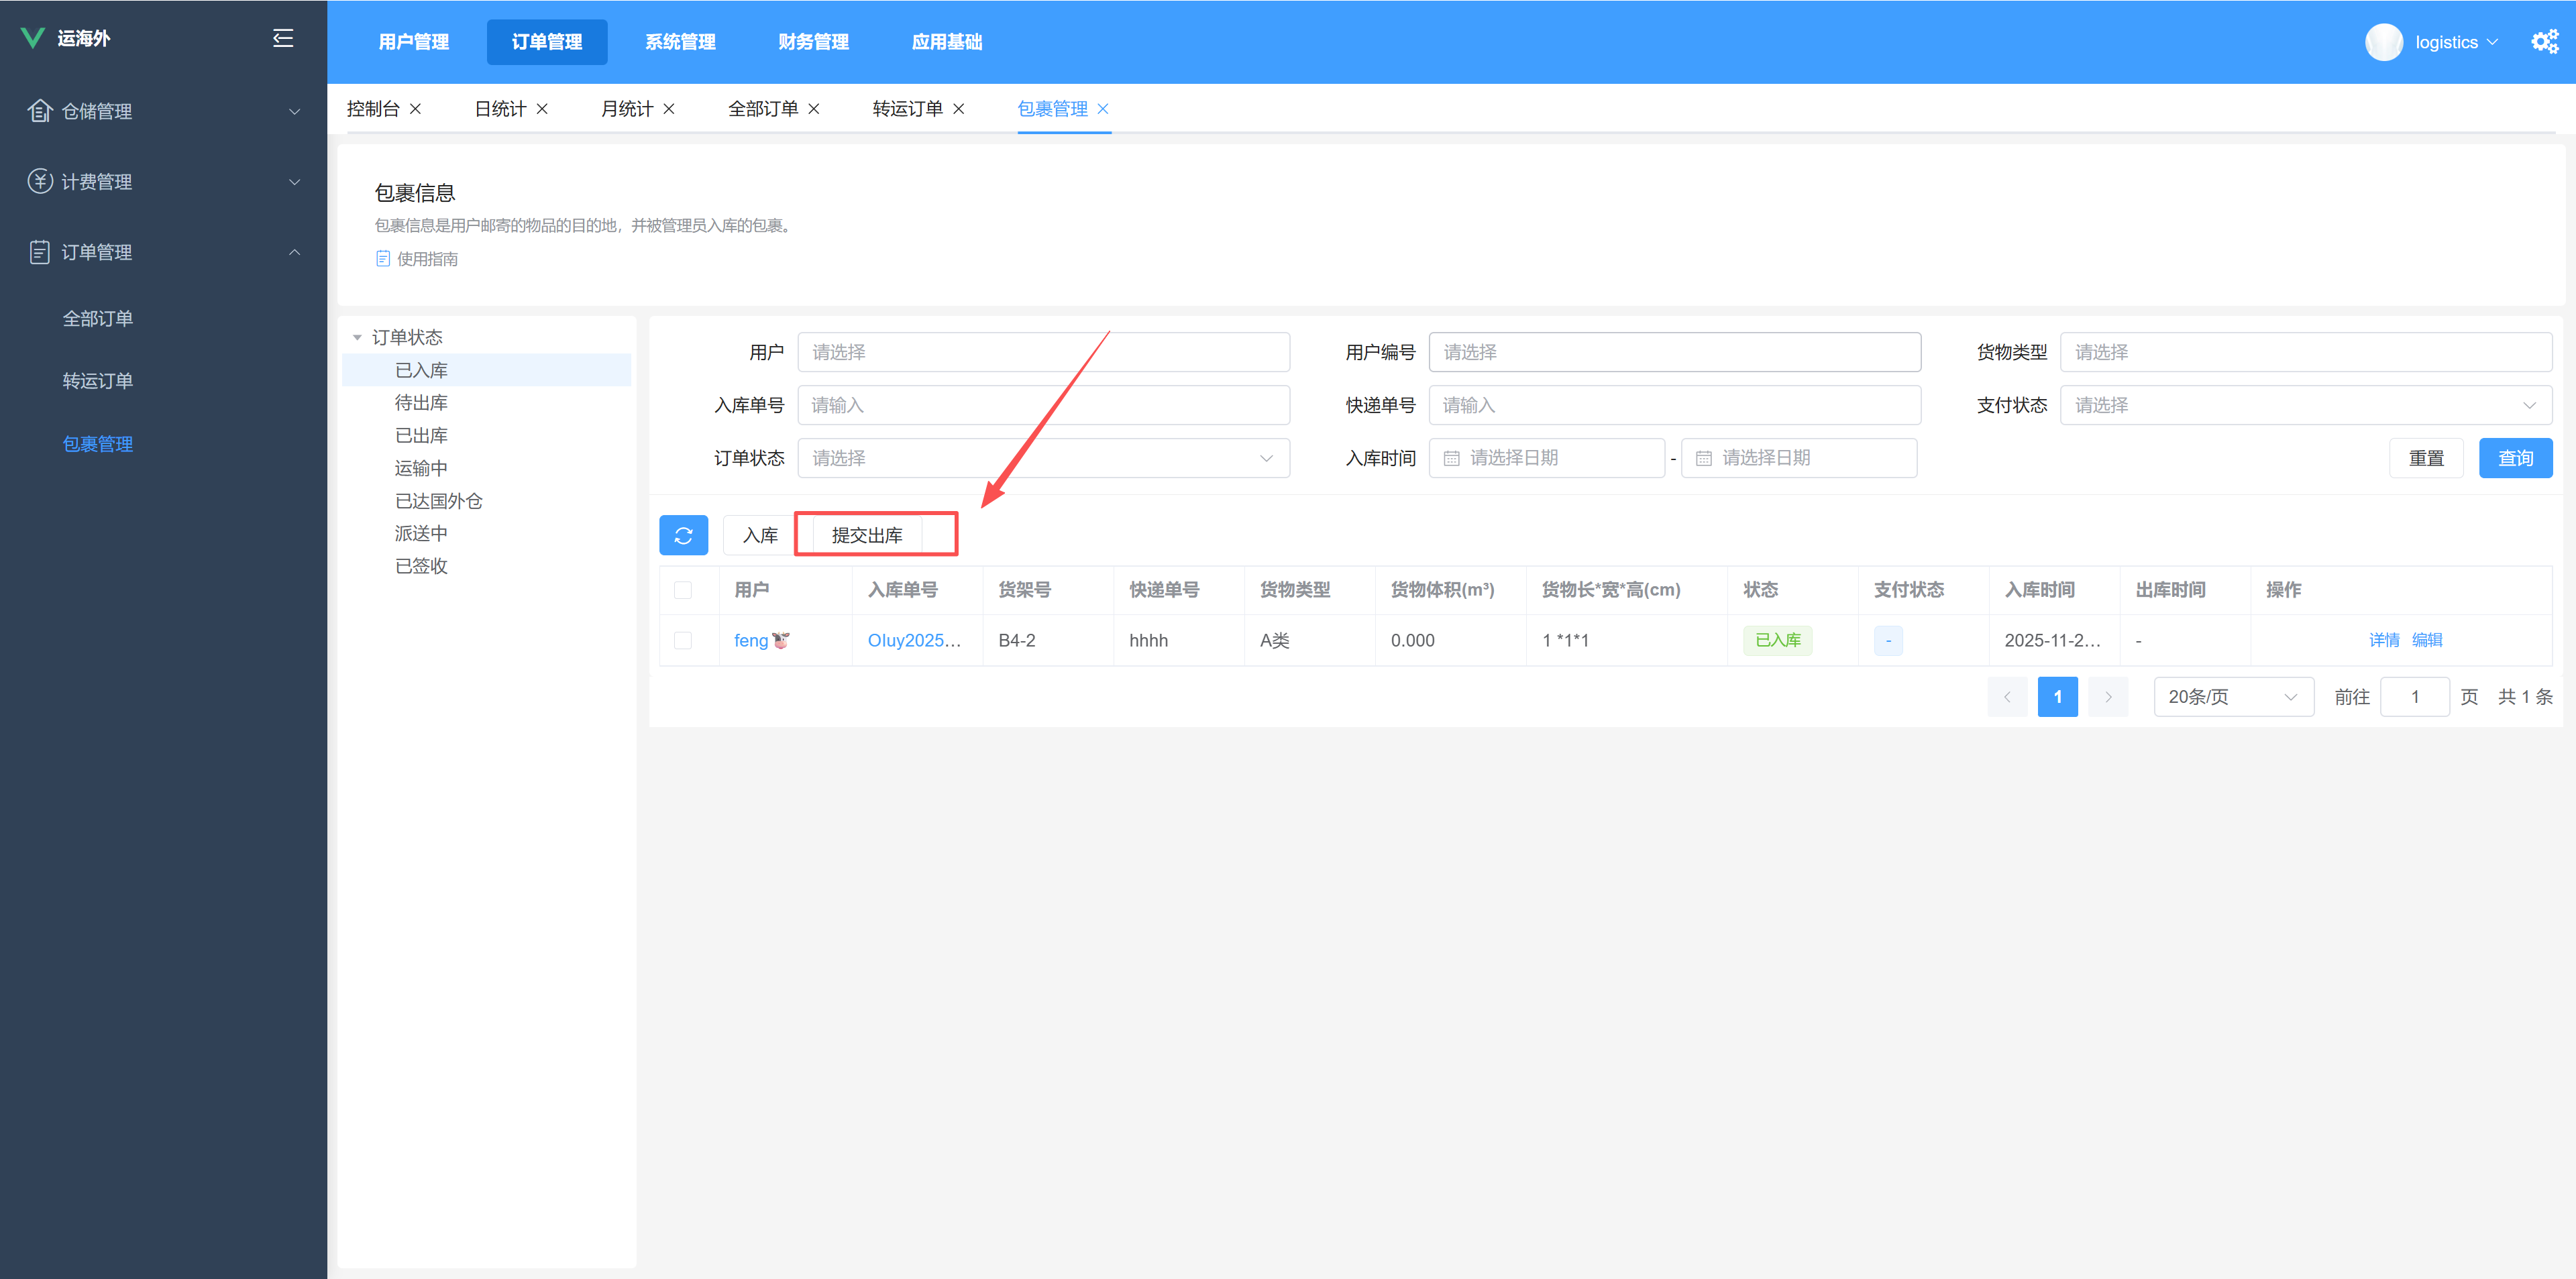2576x1279 pixels.
Task: Switch to 财务管理 top menu
Action: (x=813, y=42)
